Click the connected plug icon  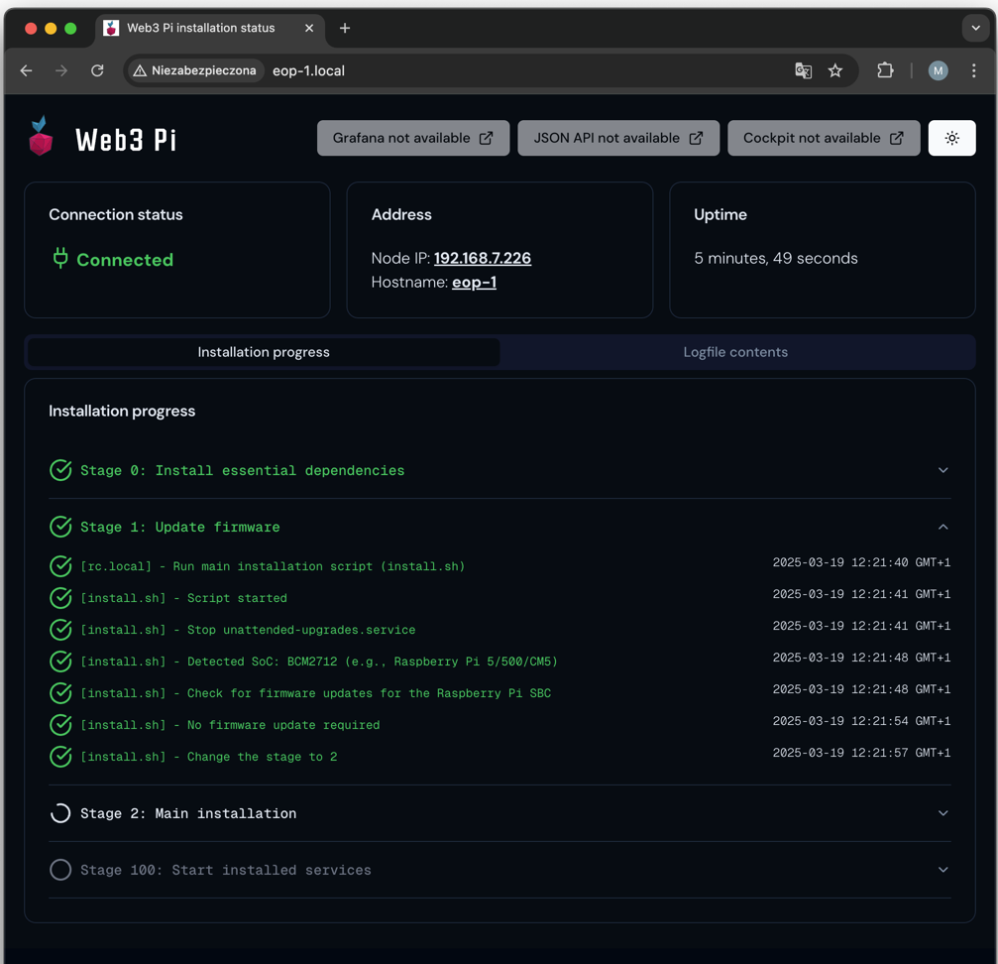(60, 258)
